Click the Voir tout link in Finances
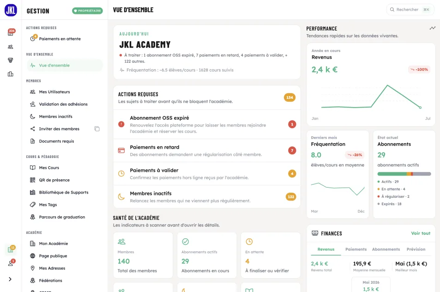Viewport: 440px width, 292px height. 421,233
